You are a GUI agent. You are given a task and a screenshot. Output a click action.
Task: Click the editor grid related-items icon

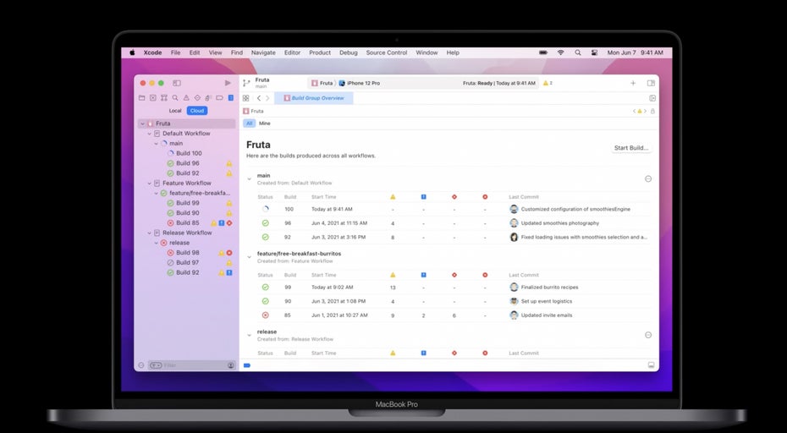coord(246,98)
